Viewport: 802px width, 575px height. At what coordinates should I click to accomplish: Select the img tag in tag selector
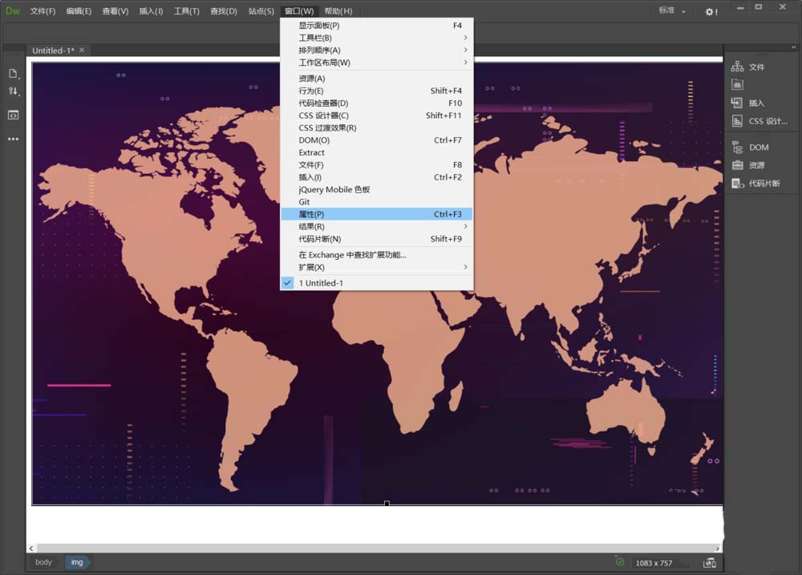click(x=77, y=562)
